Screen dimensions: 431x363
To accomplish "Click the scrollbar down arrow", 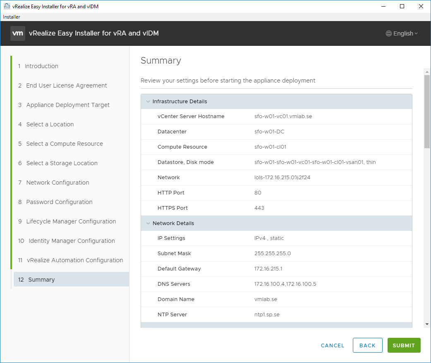I will [x=427, y=324].
